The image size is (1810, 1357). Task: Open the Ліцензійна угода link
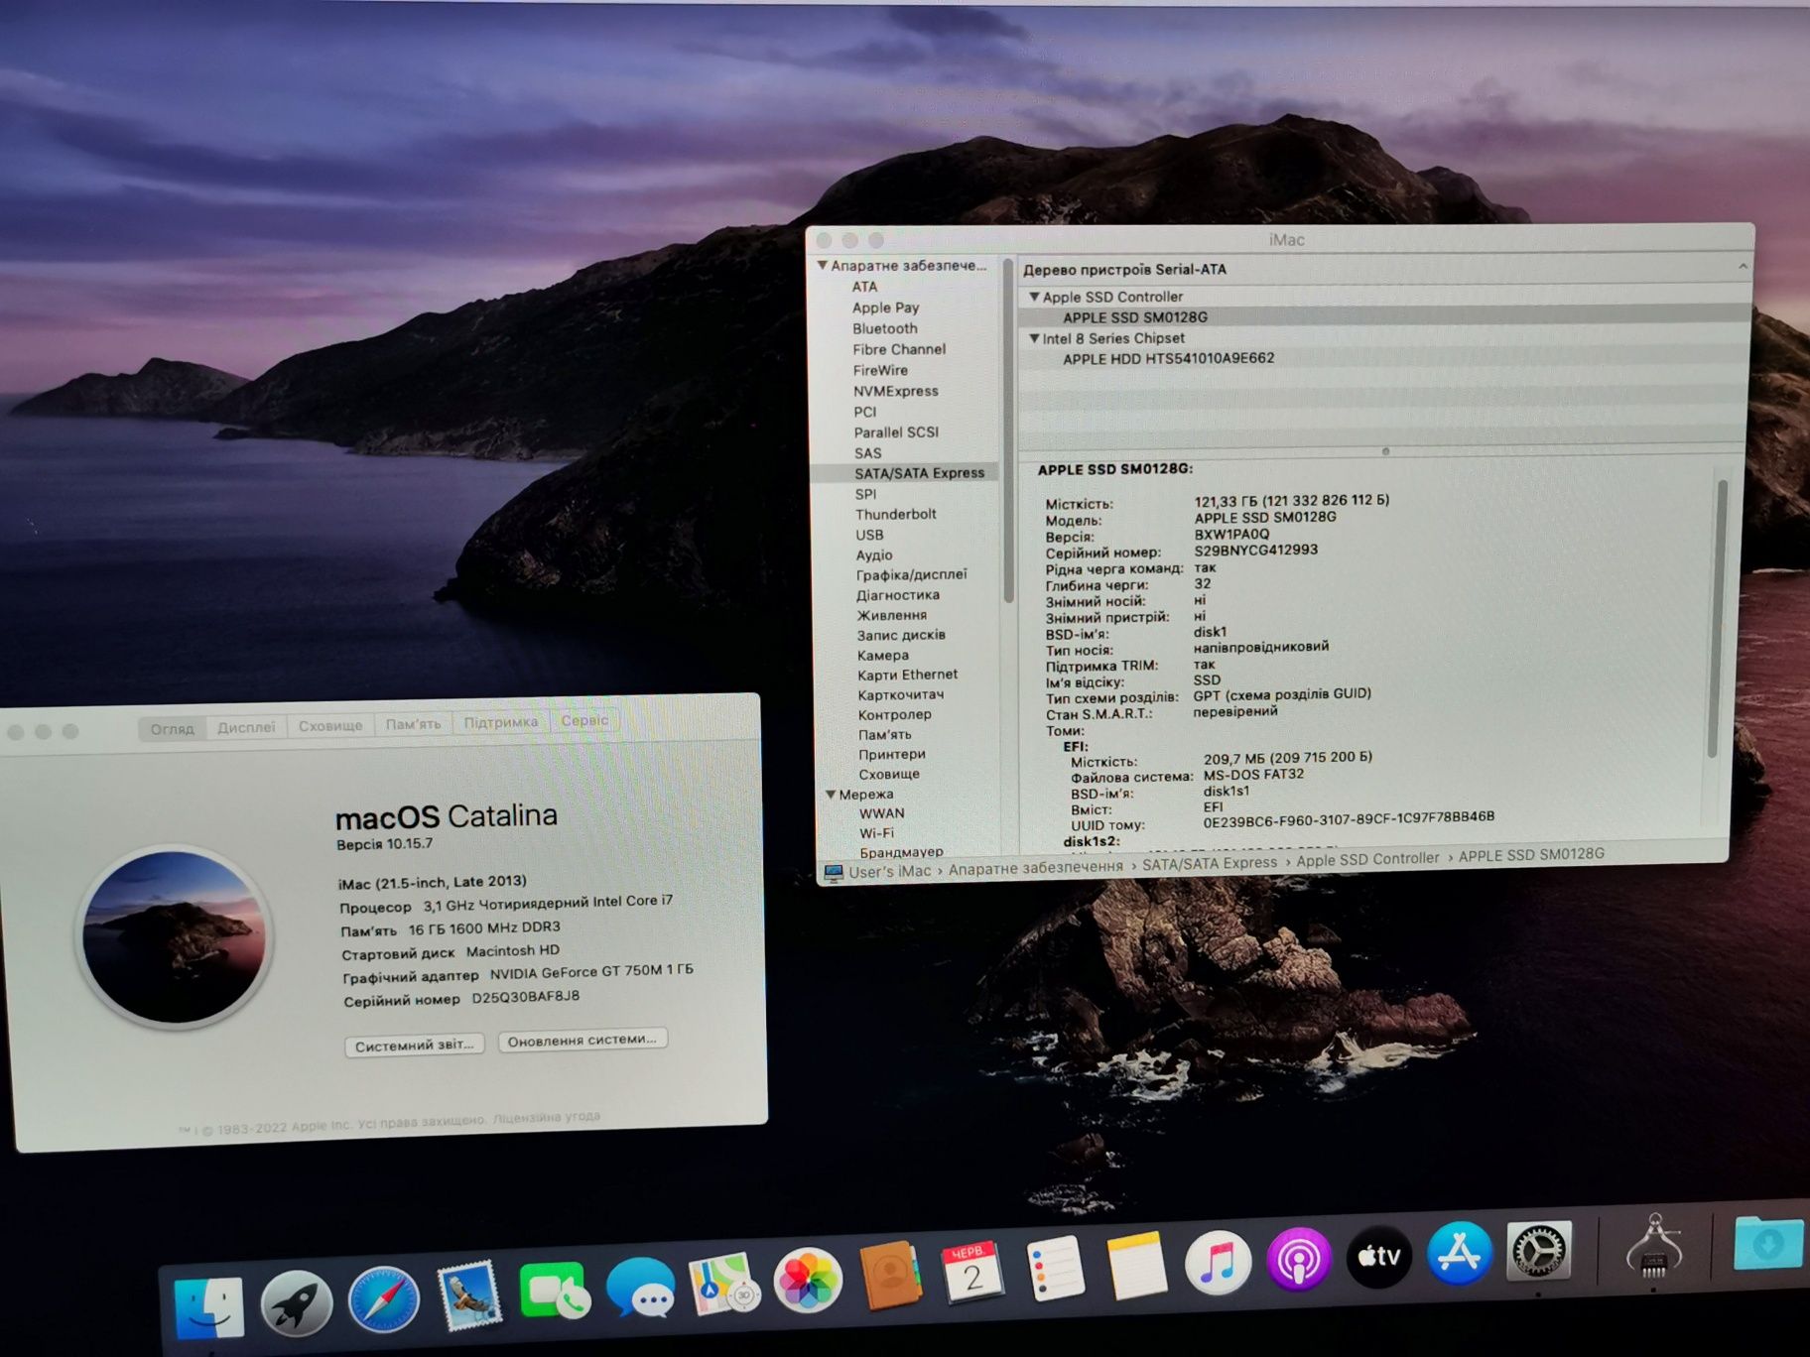[x=547, y=1117]
